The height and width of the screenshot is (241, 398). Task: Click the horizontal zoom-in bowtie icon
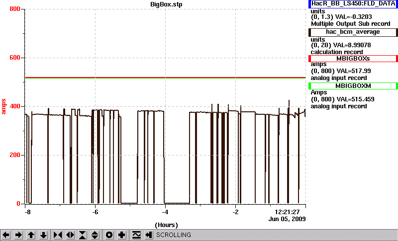58,235
